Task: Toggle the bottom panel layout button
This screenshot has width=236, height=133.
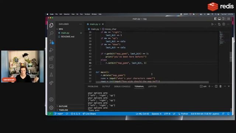Action: pos(219,19)
